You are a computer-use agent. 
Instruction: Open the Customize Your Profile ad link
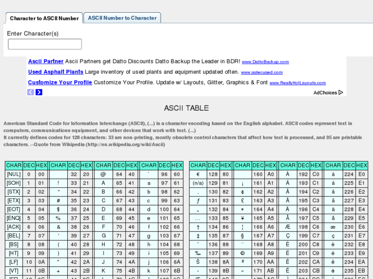[x=60, y=82]
